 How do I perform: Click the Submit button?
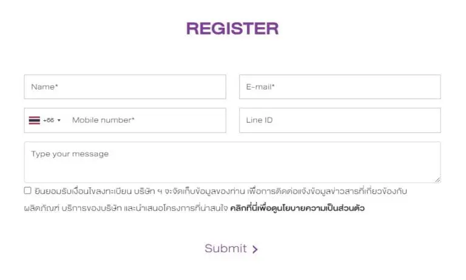pos(231,249)
